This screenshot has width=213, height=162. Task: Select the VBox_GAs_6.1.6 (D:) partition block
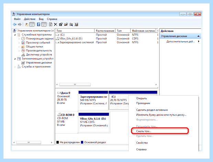coord(94,122)
